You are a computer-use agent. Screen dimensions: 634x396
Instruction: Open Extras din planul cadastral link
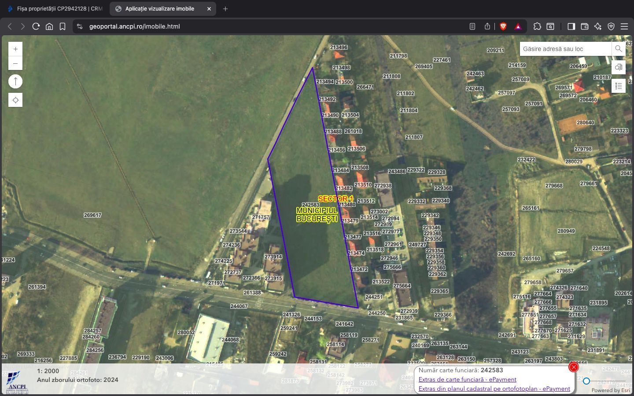click(x=494, y=389)
